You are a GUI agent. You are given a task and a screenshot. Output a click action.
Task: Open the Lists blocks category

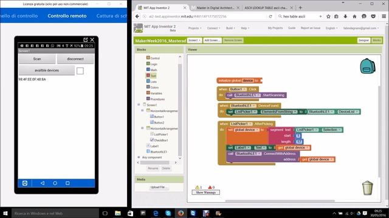pyautogui.click(x=151, y=82)
